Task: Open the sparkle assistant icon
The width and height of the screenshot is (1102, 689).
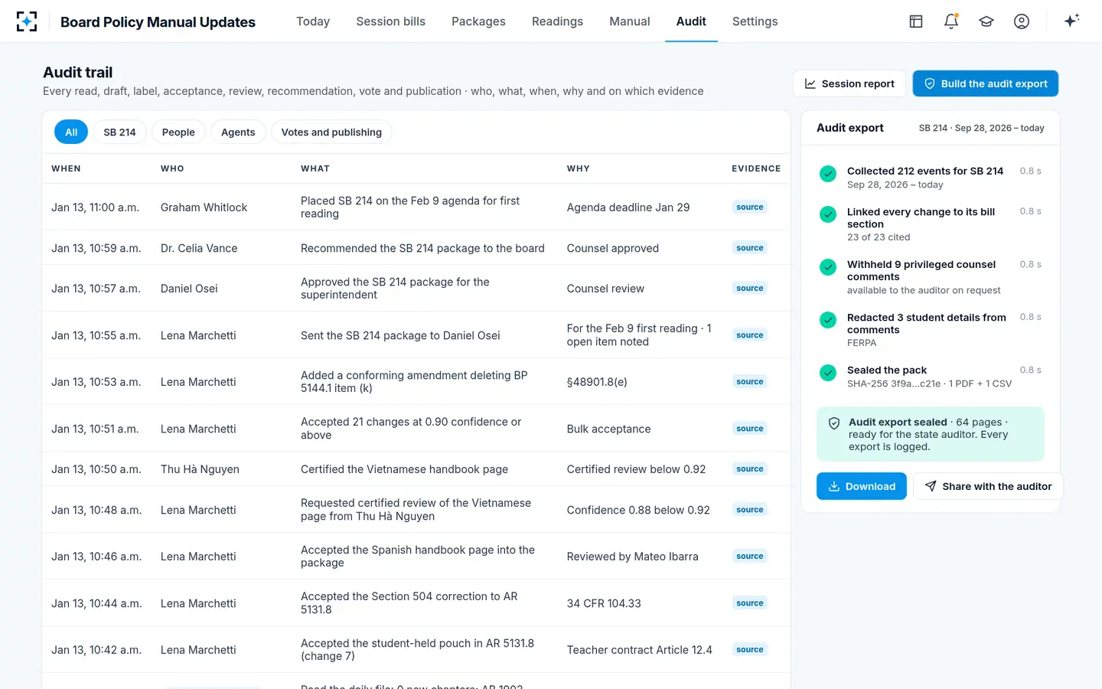Action: [1071, 21]
